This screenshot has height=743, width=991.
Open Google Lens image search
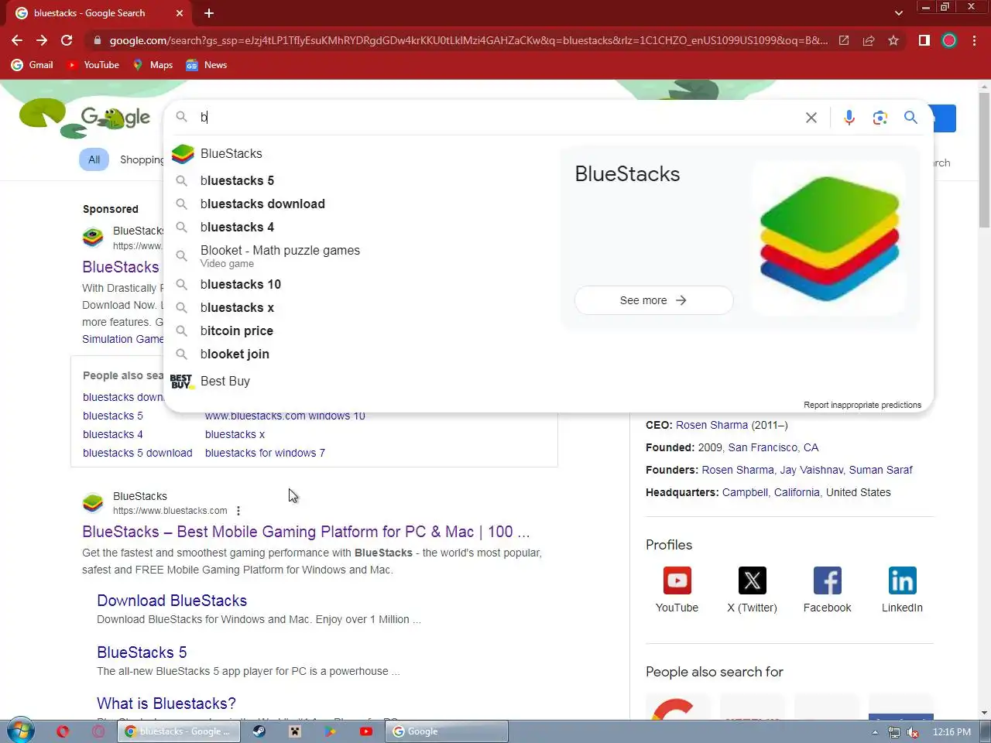pos(880,118)
